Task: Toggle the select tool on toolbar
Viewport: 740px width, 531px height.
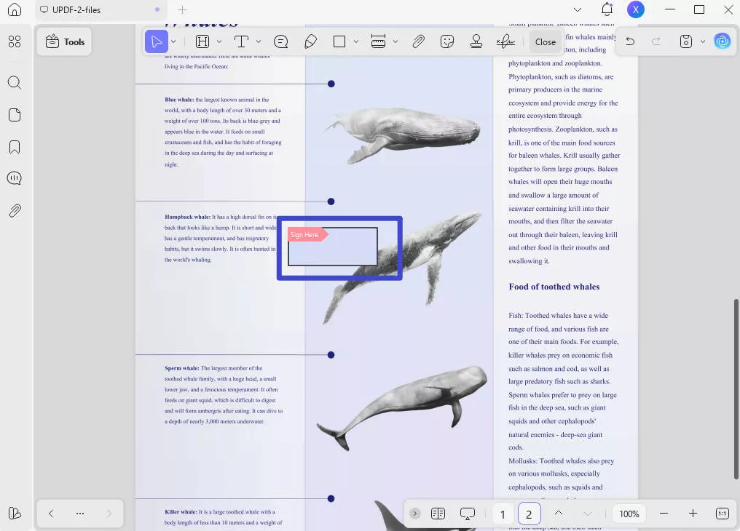Action: 156,41
